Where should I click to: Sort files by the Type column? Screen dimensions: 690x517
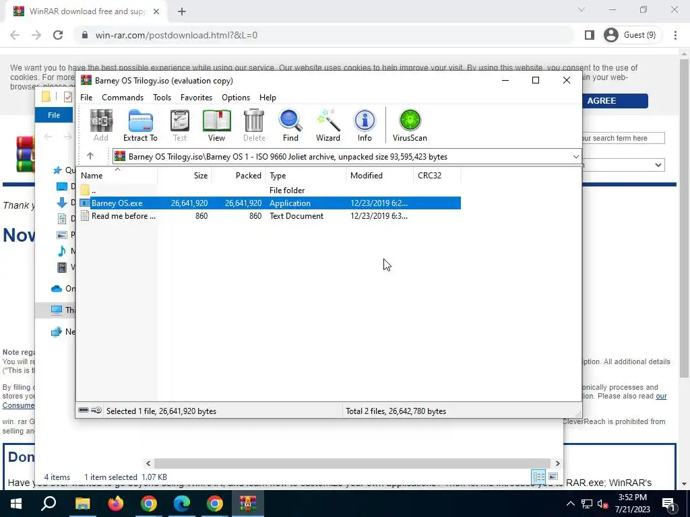pos(306,176)
